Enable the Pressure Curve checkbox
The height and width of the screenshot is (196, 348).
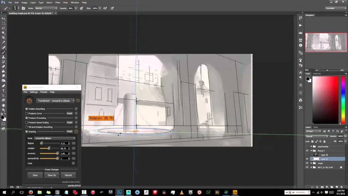click(27, 113)
